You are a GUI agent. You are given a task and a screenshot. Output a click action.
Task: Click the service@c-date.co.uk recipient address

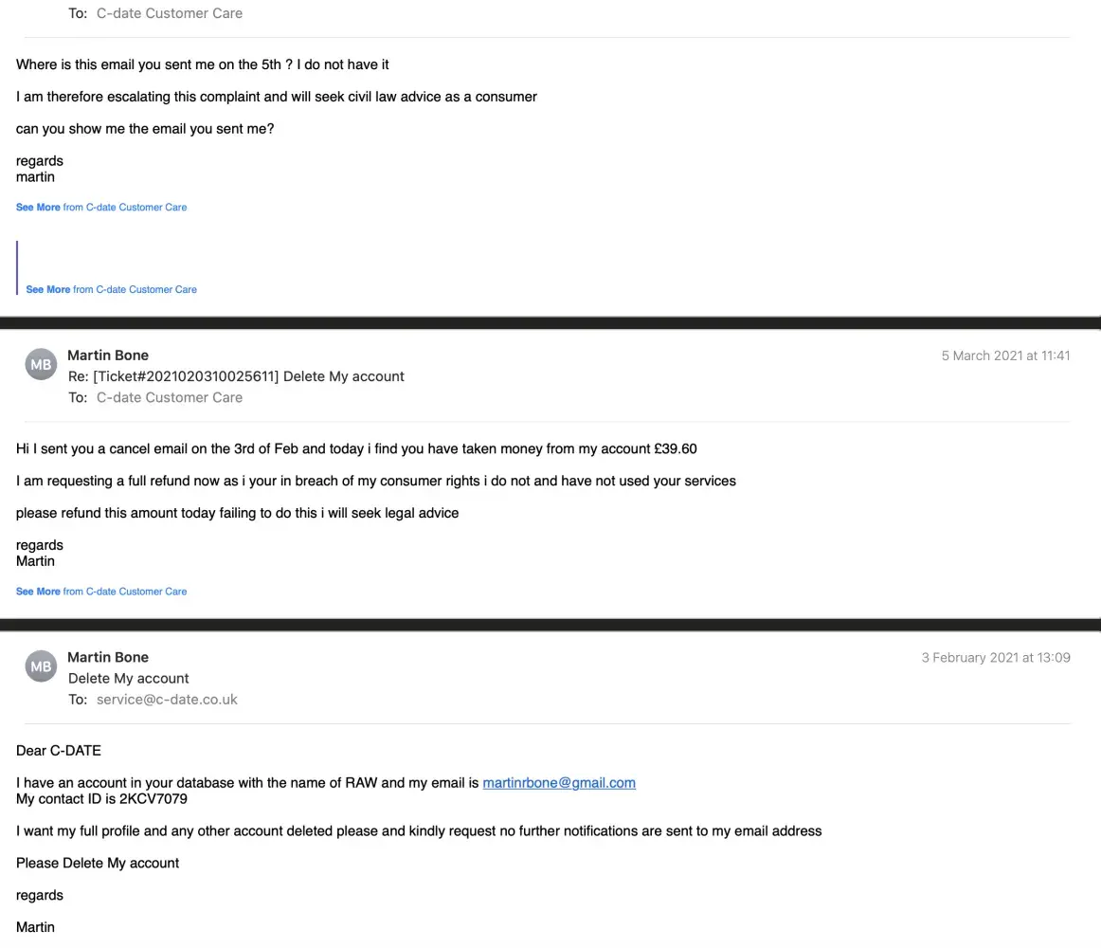tap(167, 700)
